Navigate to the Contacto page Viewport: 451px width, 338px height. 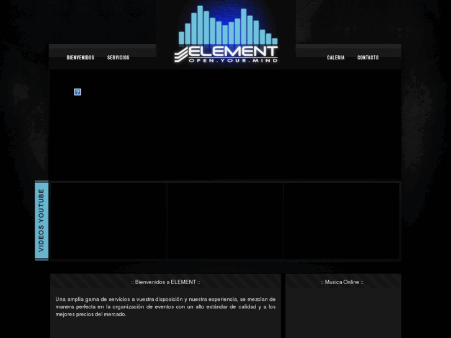[368, 58]
